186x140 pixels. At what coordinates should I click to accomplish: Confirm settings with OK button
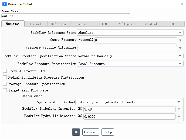point(76,132)
